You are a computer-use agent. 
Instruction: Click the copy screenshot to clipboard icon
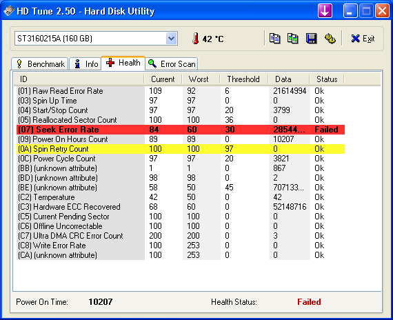click(x=293, y=39)
